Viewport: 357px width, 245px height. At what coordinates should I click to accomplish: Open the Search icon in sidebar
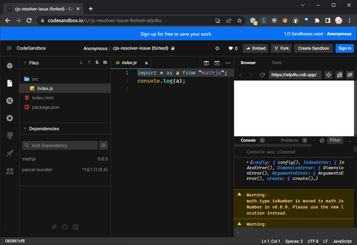click(x=10, y=101)
